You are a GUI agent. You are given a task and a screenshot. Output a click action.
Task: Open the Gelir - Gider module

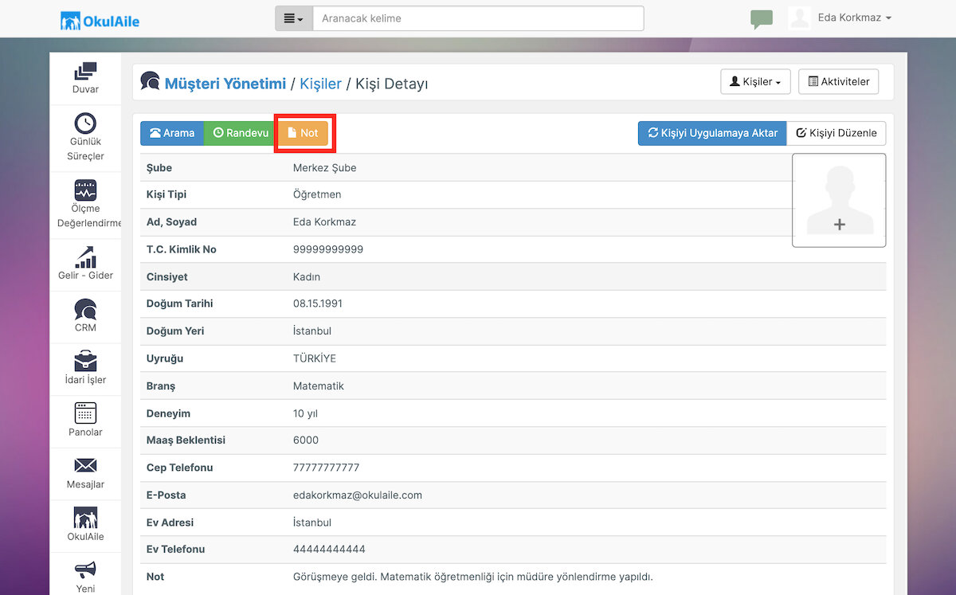pos(85,264)
